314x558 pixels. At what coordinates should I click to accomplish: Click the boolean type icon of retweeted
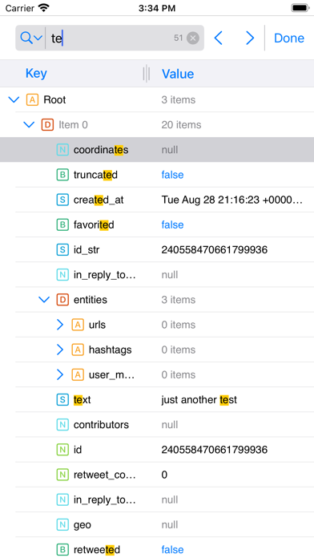62,550
